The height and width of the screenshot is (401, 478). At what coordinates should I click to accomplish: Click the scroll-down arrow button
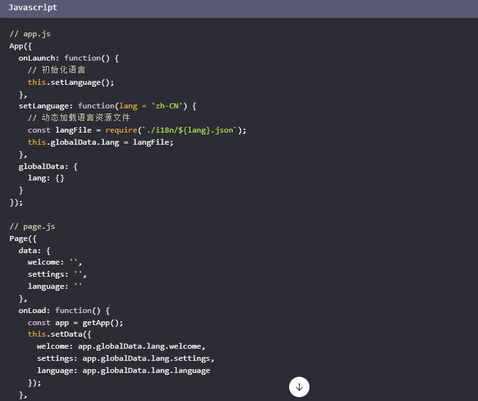point(299,387)
